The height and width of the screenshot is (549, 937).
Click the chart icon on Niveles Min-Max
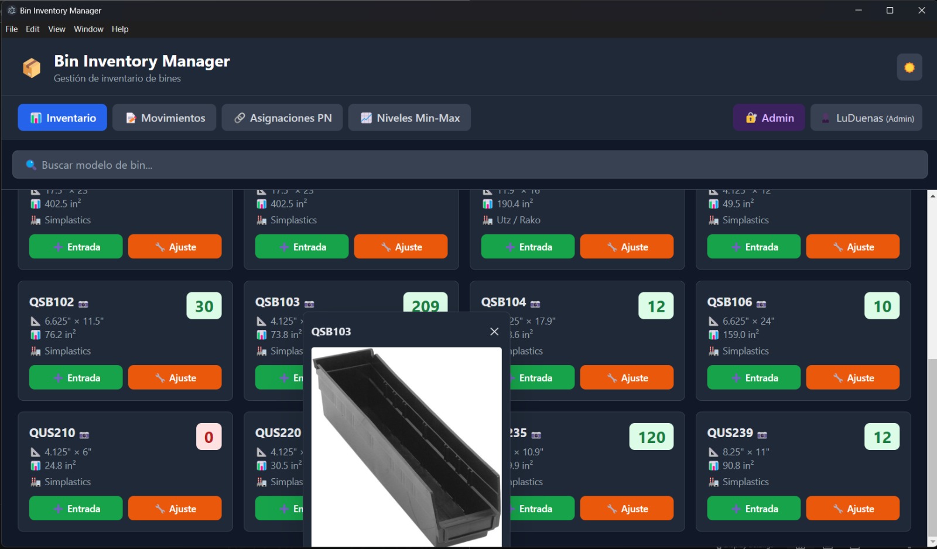pos(365,117)
